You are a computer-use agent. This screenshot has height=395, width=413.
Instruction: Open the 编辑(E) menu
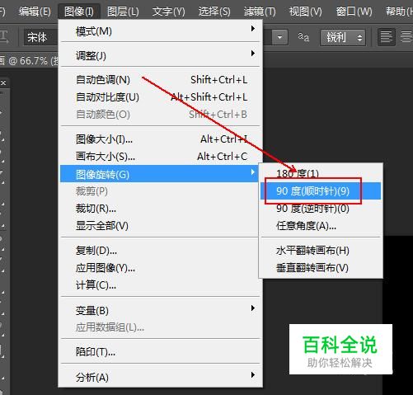[35, 12]
